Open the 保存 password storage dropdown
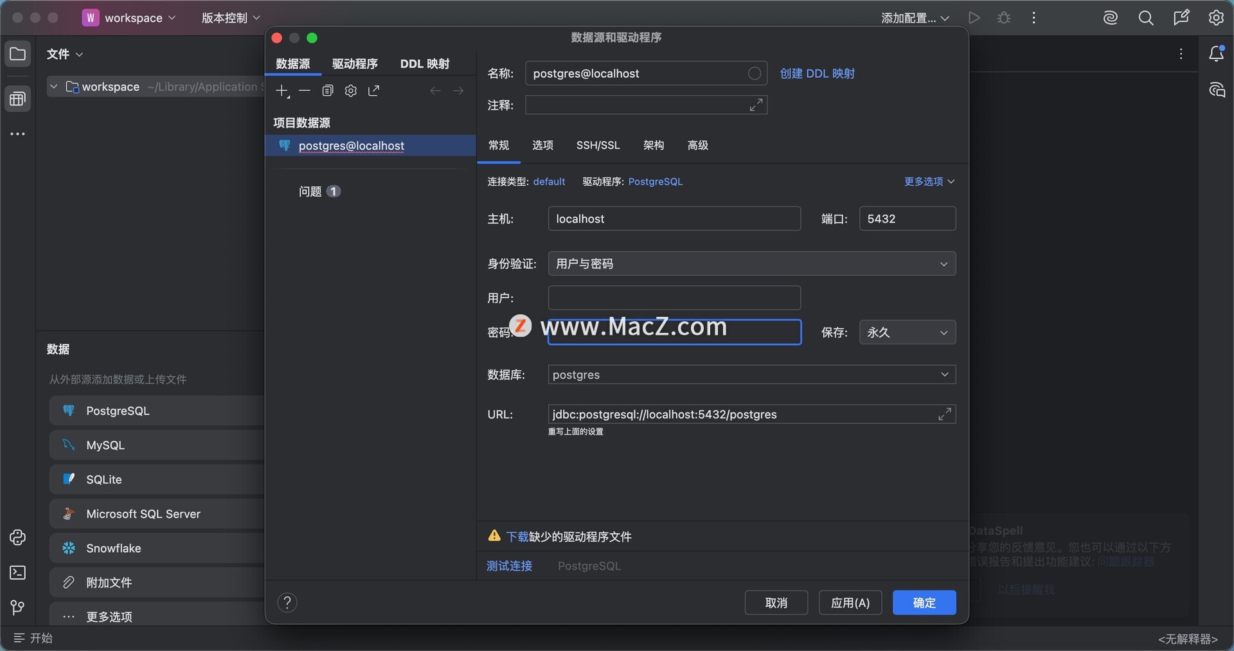This screenshot has height=651, width=1234. pos(908,332)
